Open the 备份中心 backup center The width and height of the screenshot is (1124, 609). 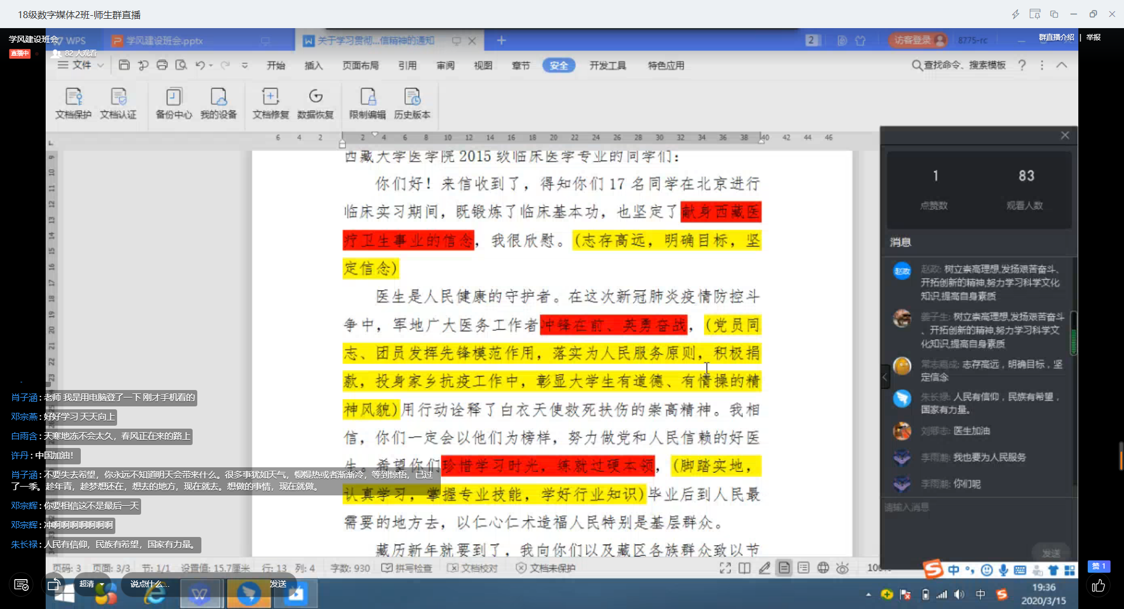(174, 103)
